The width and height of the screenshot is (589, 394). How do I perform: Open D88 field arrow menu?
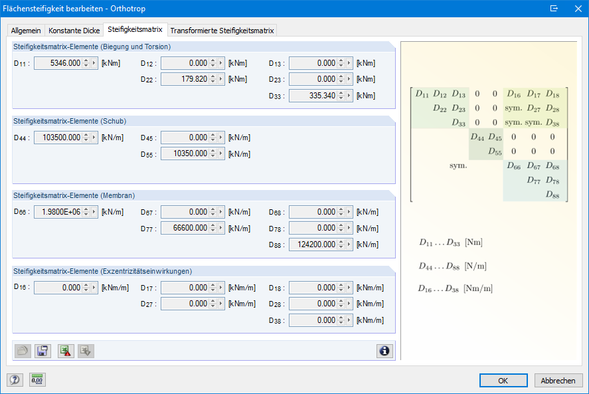pos(349,245)
